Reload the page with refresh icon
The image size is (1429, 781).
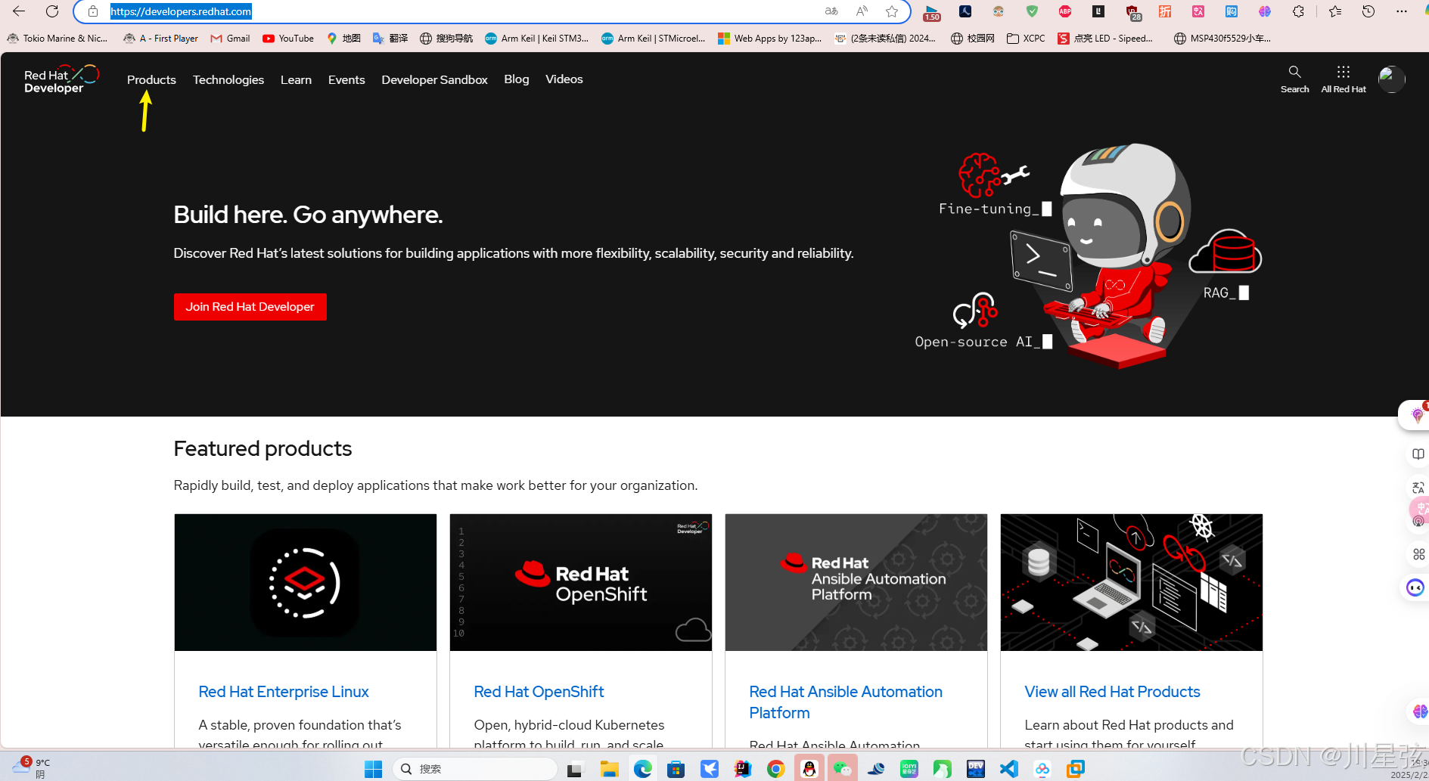[x=52, y=11]
